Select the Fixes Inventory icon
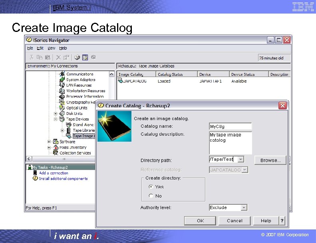 click(x=56, y=147)
